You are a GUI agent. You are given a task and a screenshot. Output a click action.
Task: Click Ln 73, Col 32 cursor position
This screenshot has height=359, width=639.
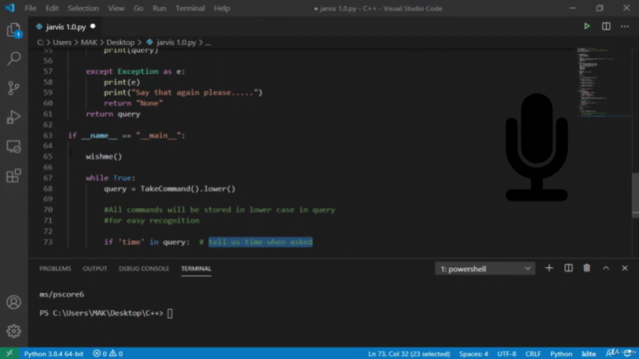[408, 354]
